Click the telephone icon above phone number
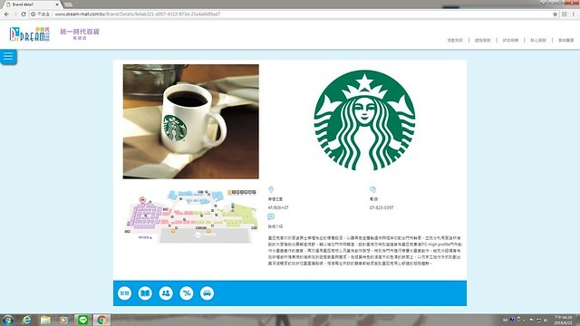 (x=372, y=189)
